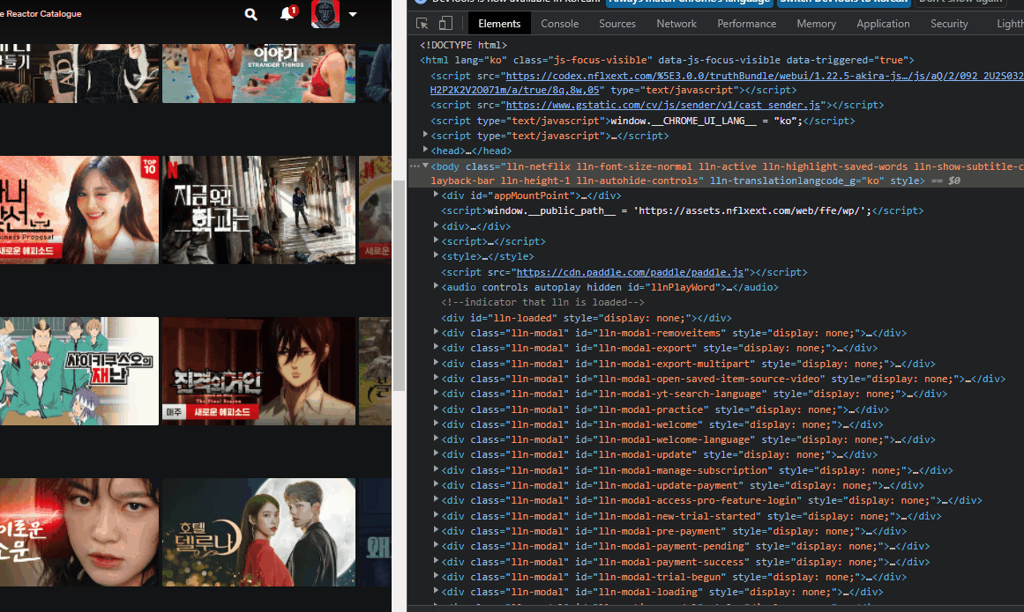Image resolution: width=1024 pixels, height=612 pixels.
Task: Open the Netflix search magnifier icon
Action: tap(250, 14)
